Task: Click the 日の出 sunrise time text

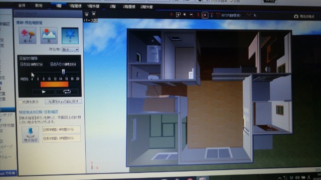Action: pyautogui.click(x=32, y=64)
